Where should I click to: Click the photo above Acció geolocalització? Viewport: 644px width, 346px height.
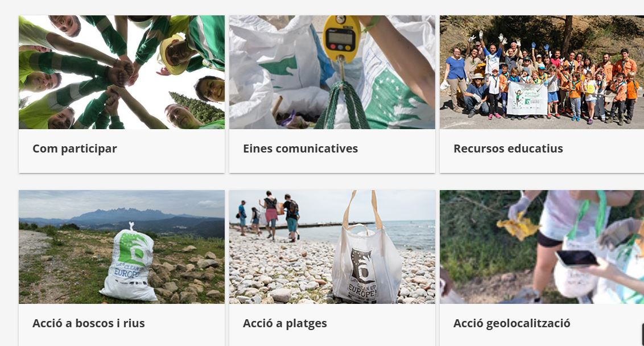tap(542, 247)
